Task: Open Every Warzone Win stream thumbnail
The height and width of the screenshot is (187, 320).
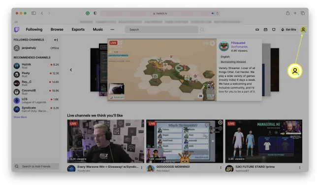Action: tap(105, 141)
